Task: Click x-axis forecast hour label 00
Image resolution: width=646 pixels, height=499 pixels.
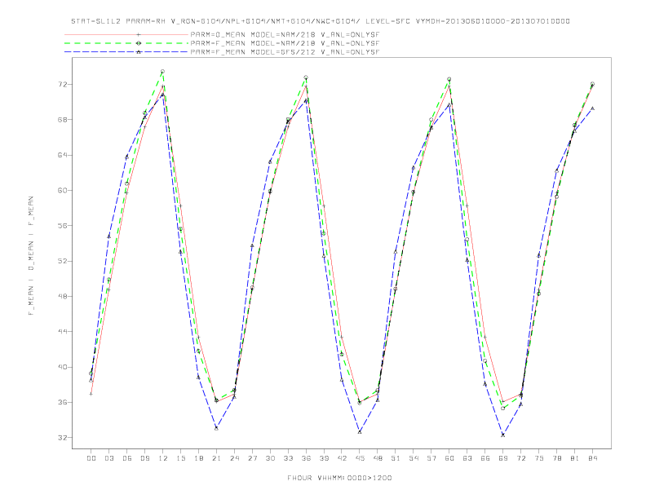Action: point(91,458)
